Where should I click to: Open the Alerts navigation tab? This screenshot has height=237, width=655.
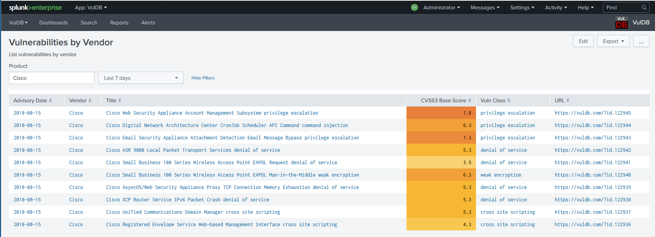coord(148,23)
